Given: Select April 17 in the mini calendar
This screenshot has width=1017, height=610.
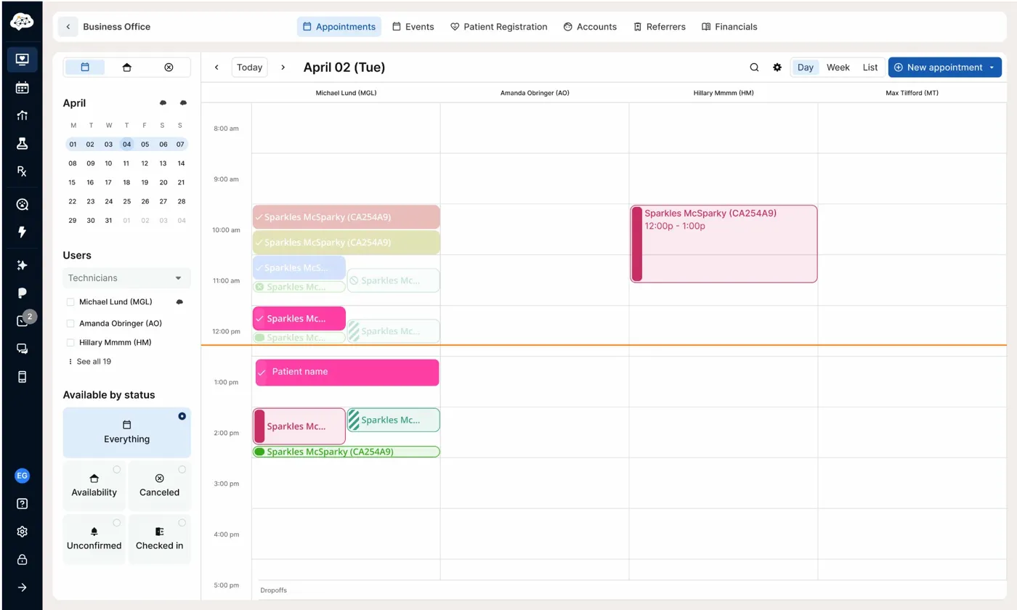Looking at the screenshot, I should (x=108, y=183).
